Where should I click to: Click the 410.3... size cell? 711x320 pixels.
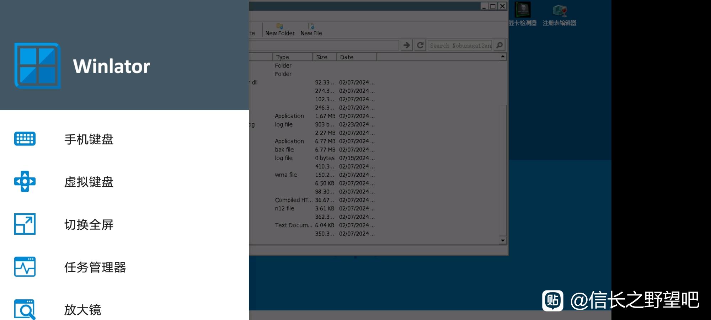point(325,166)
